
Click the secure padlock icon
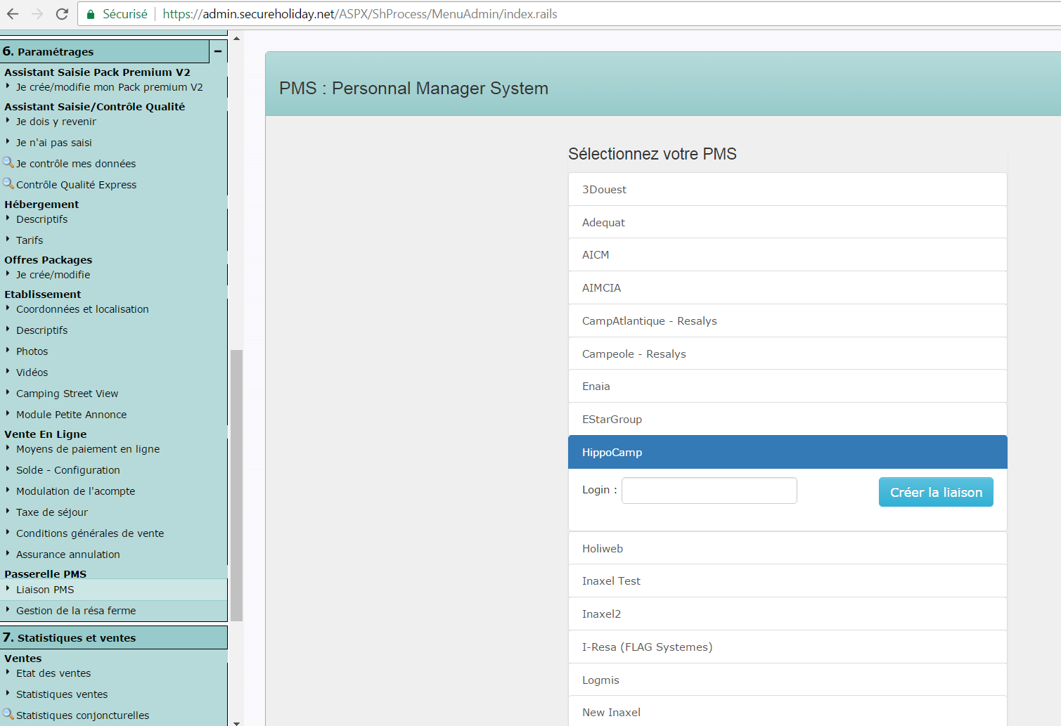[91, 14]
